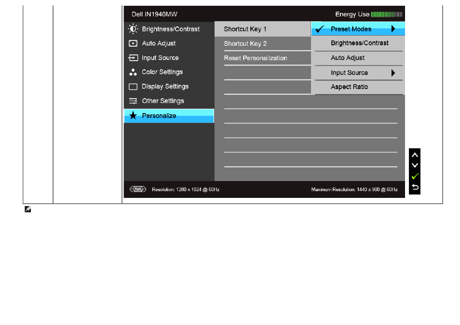Open the Color Settings menu

pos(169,72)
